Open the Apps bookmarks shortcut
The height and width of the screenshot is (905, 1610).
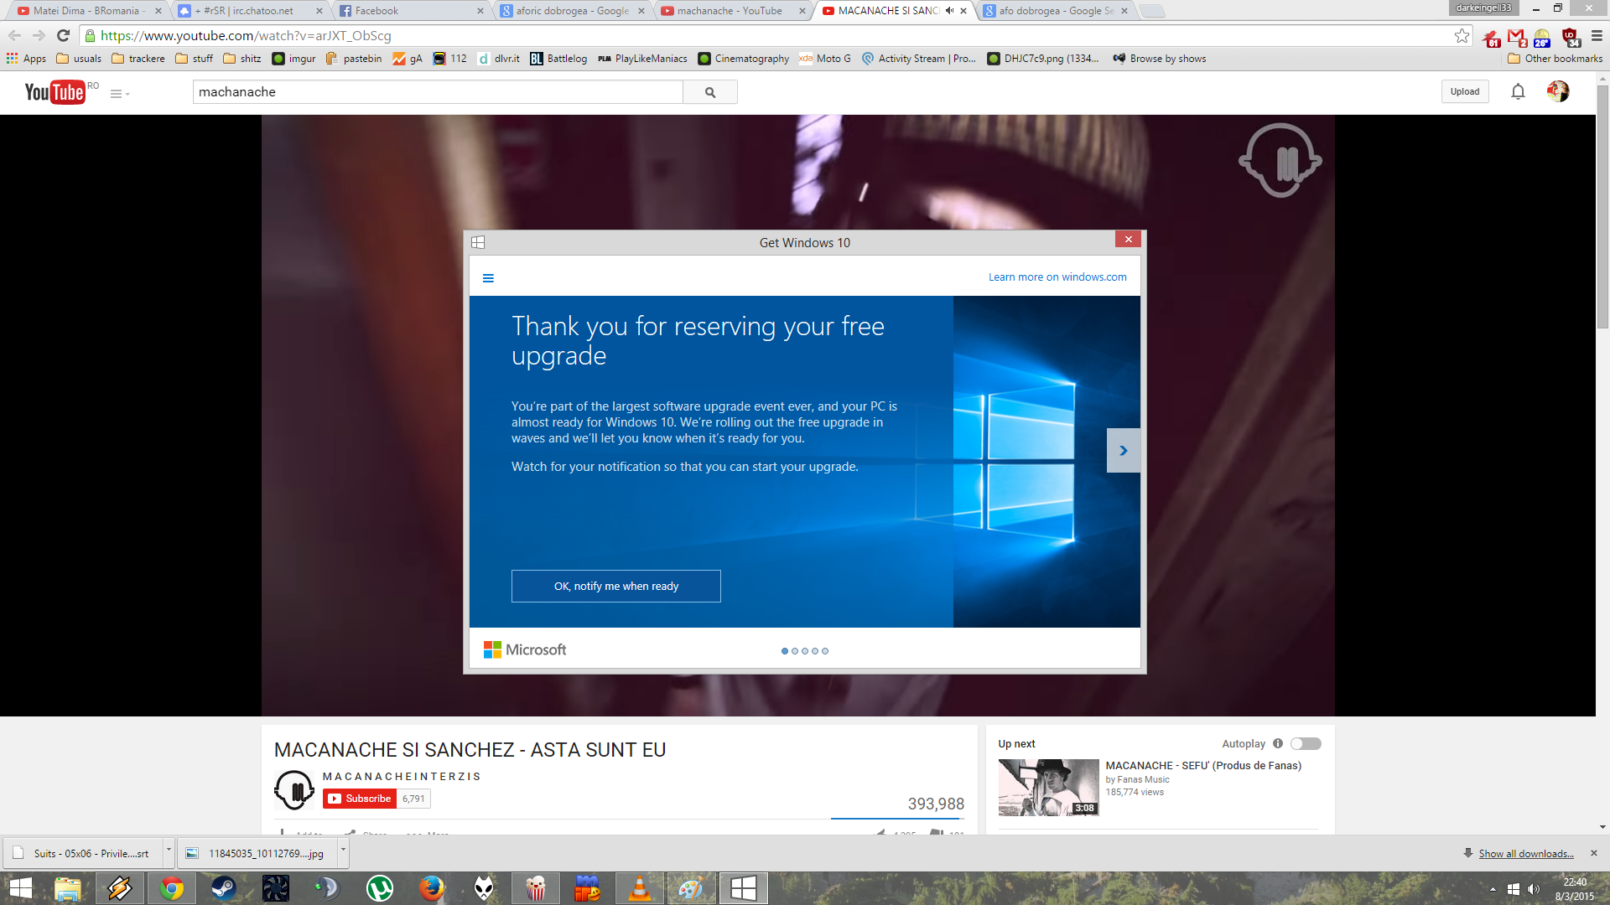click(x=26, y=59)
